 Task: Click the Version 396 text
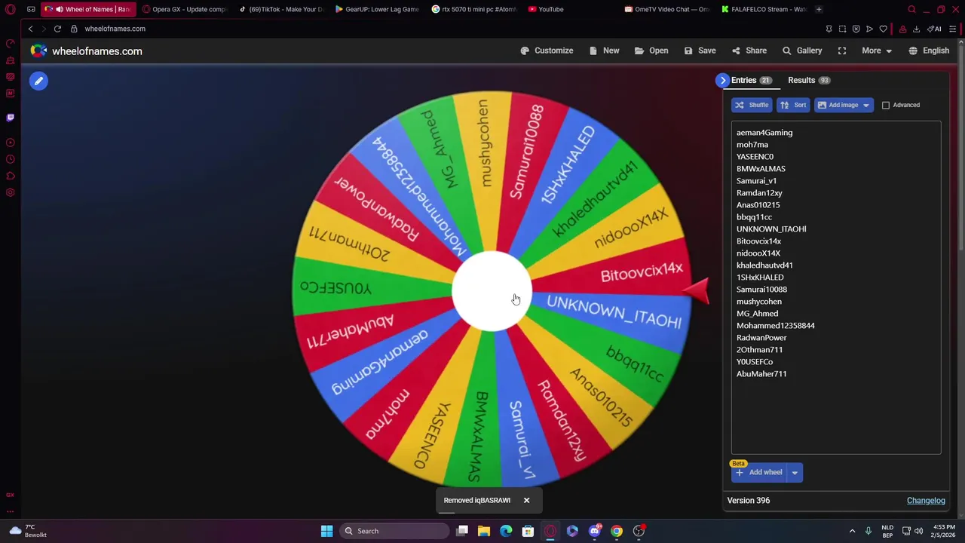click(748, 501)
